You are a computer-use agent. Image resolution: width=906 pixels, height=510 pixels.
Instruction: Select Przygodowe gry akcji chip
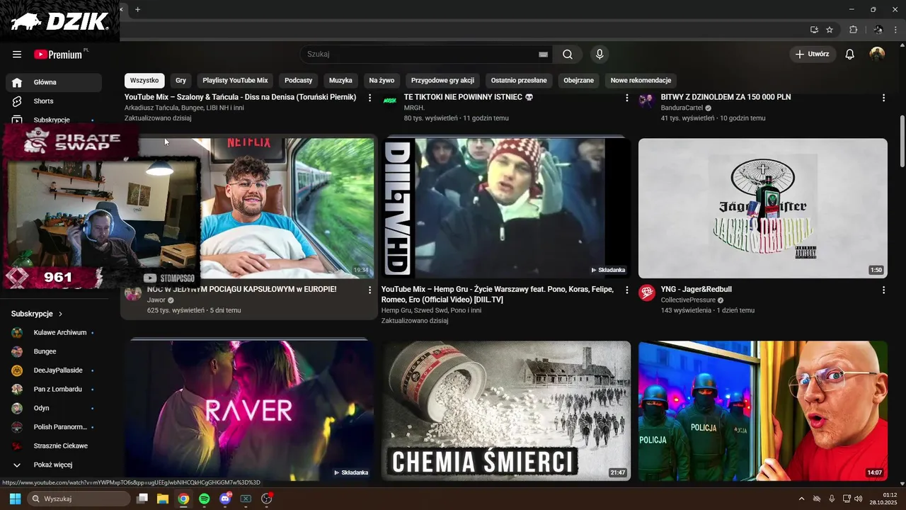(442, 80)
